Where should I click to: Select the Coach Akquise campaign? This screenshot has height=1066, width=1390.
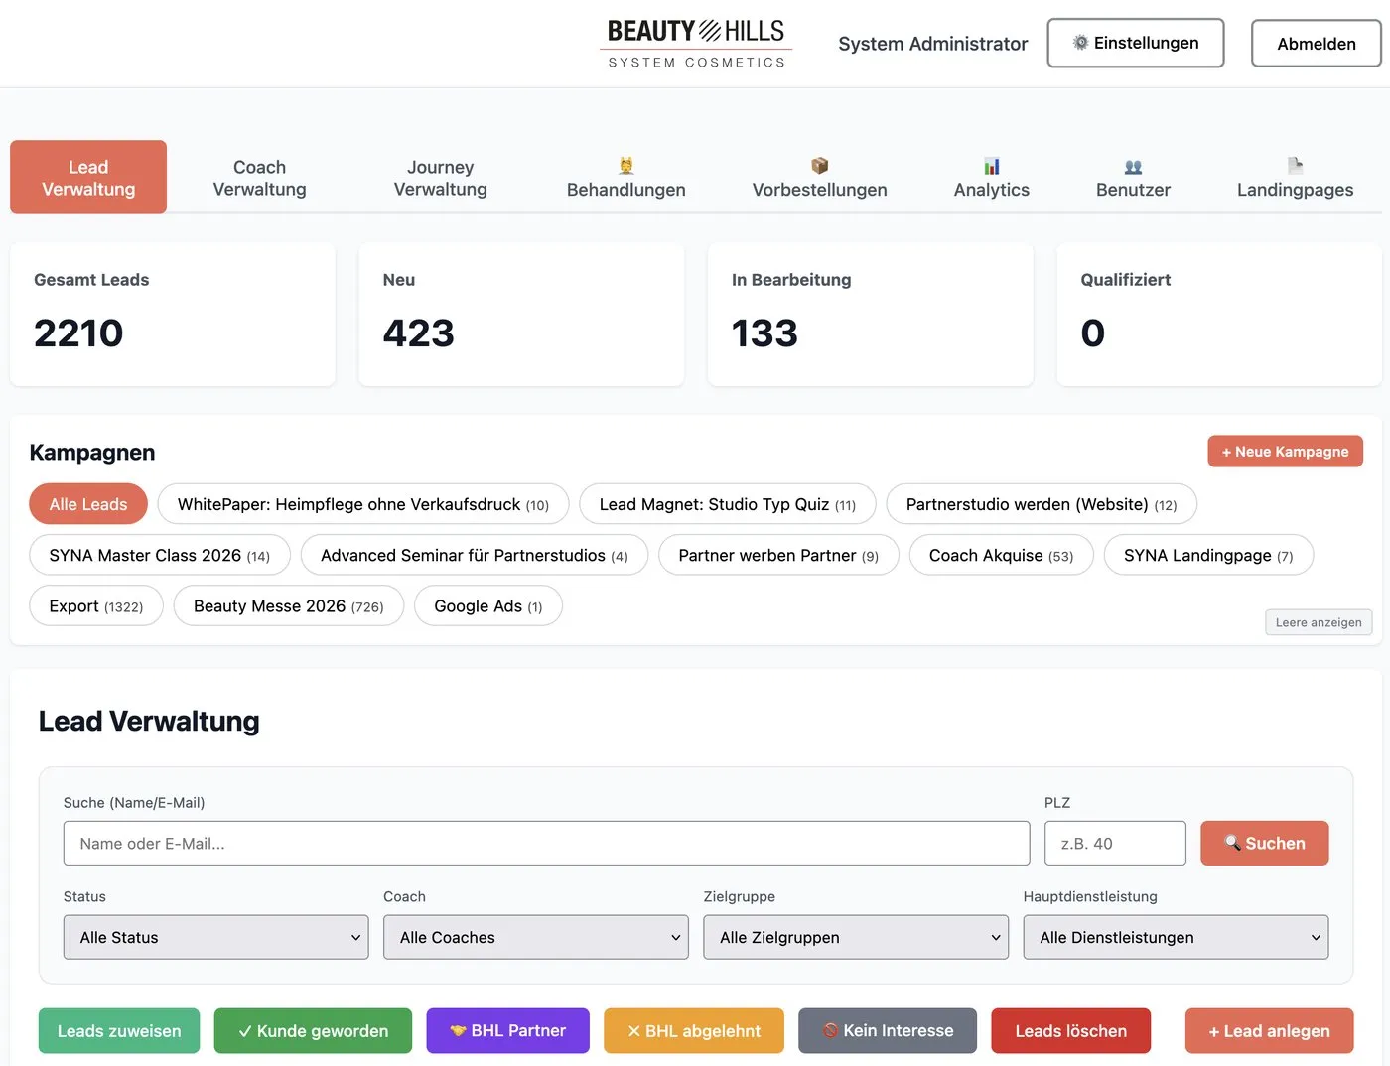click(x=1001, y=555)
